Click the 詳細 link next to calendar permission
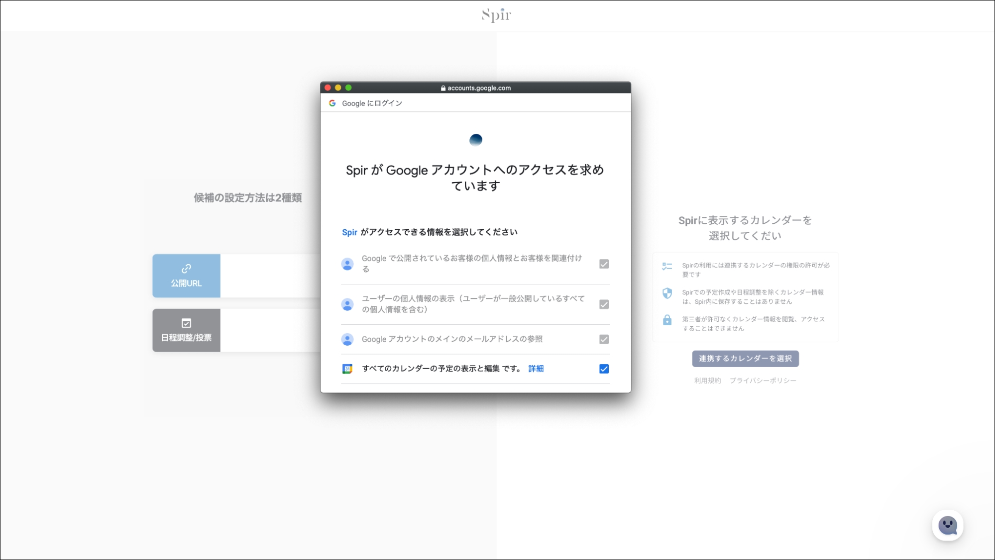The height and width of the screenshot is (560, 995). click(536, 369)
